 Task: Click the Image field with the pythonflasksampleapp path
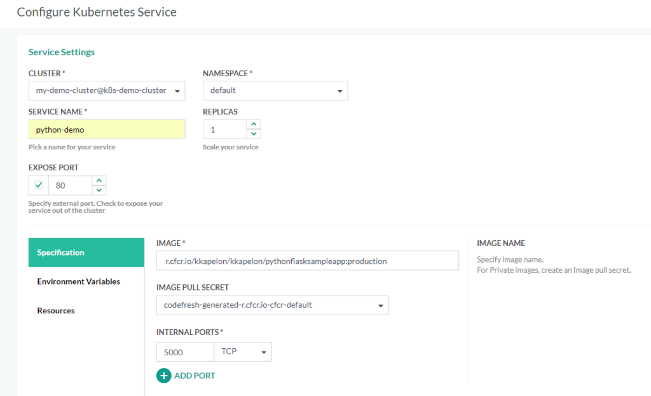point(308,261)
